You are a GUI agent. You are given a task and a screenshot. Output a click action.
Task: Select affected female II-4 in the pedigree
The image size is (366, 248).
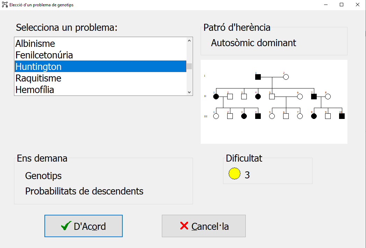pyautogui.click(x=258, y=97)
